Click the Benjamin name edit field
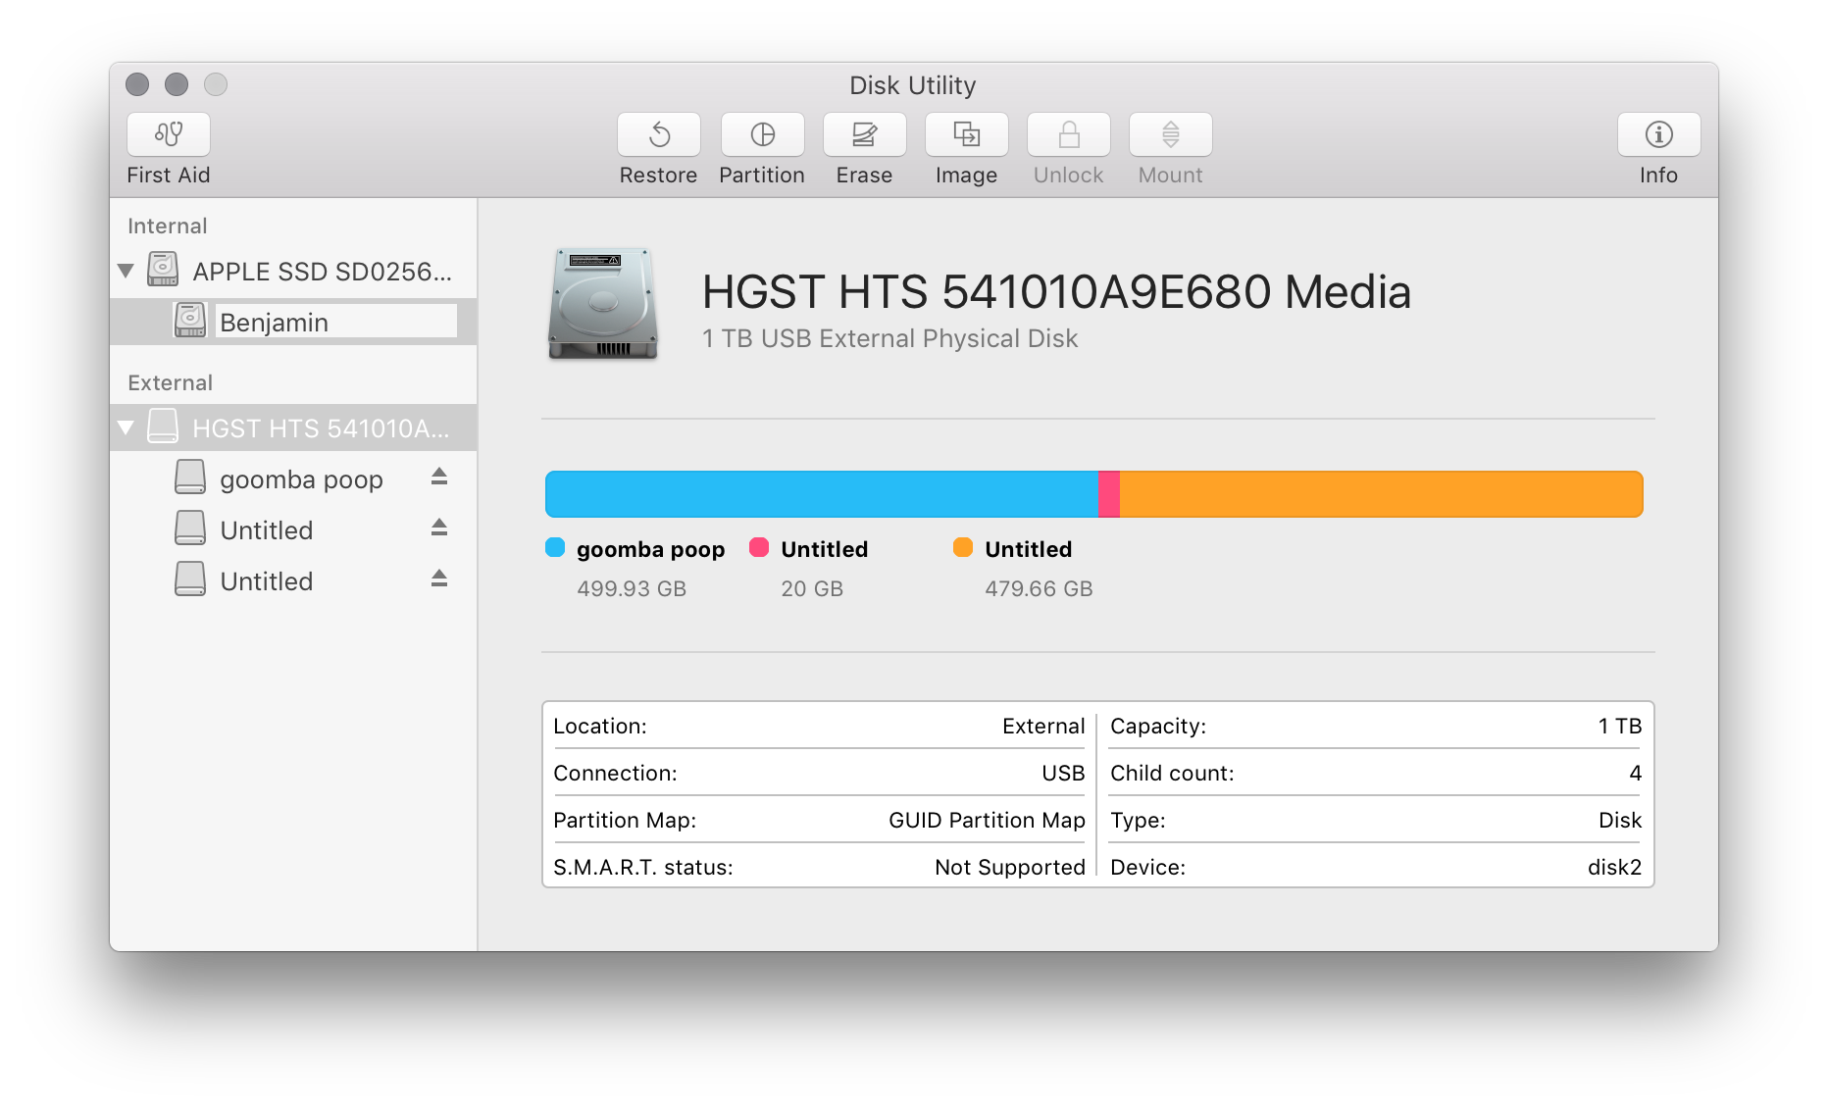The image size is (1828, 1108). [x=336, y=322]
